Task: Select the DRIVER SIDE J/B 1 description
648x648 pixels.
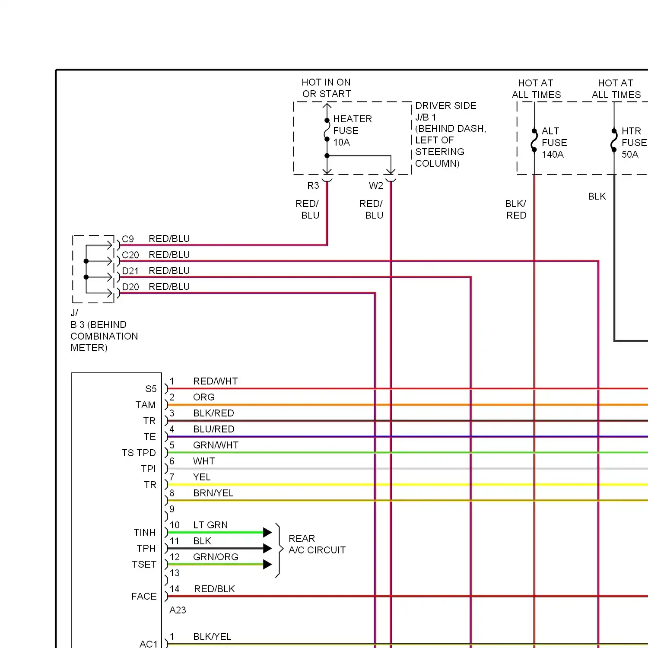Action: 451,134
